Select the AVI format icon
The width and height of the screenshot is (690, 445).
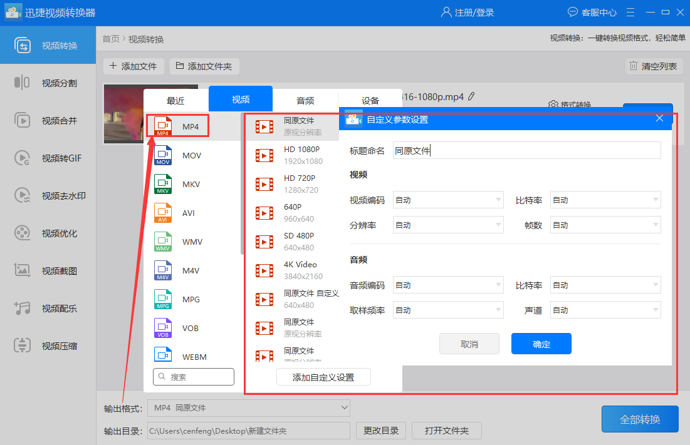tap(163, 213)
